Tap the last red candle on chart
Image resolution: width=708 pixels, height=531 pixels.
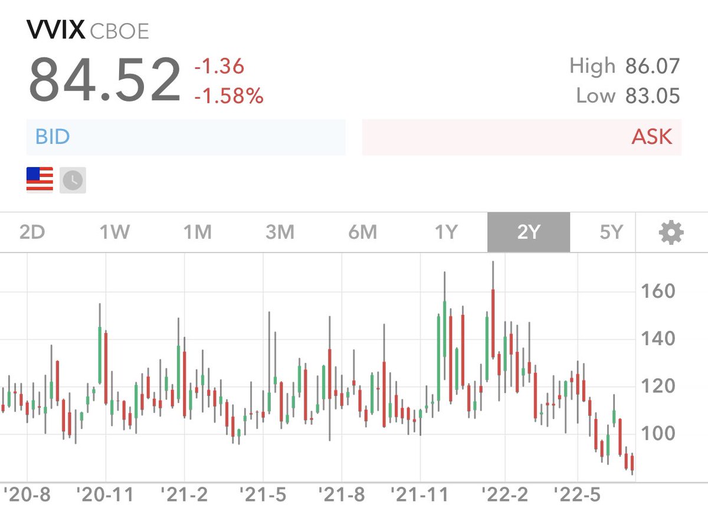click(x=632, y=463)
